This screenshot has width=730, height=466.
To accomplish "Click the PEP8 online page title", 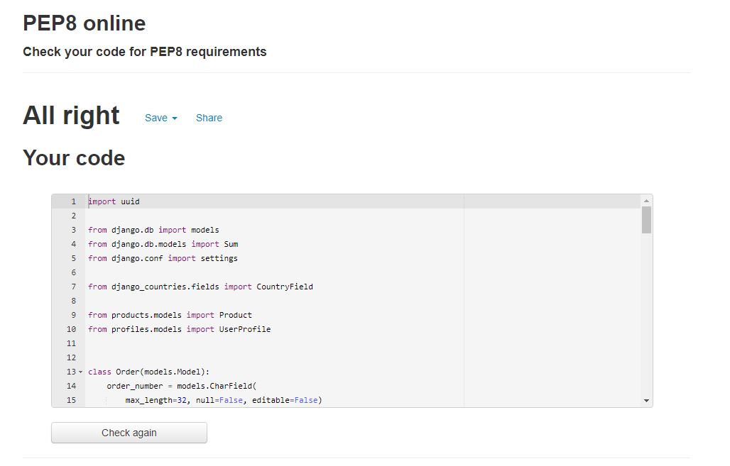I will pyautogui.click(x=84, y=23).
